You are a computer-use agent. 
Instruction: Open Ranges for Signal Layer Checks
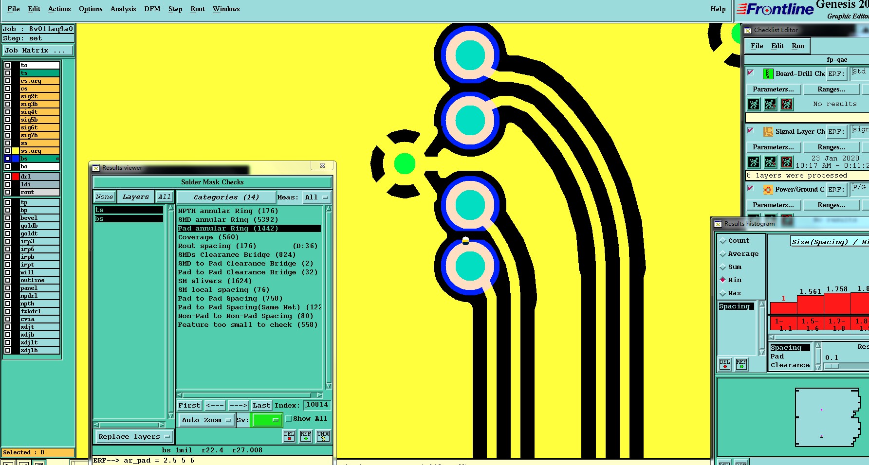pos(832,147)
